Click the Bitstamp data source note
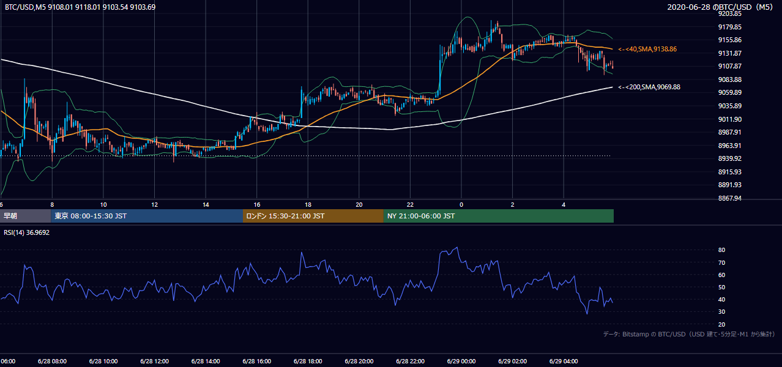This screenshot has width=782, height=367. coord(689,334)
